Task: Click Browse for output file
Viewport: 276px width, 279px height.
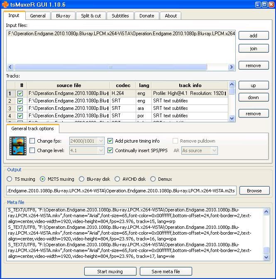Action: (x=254, y=191)
